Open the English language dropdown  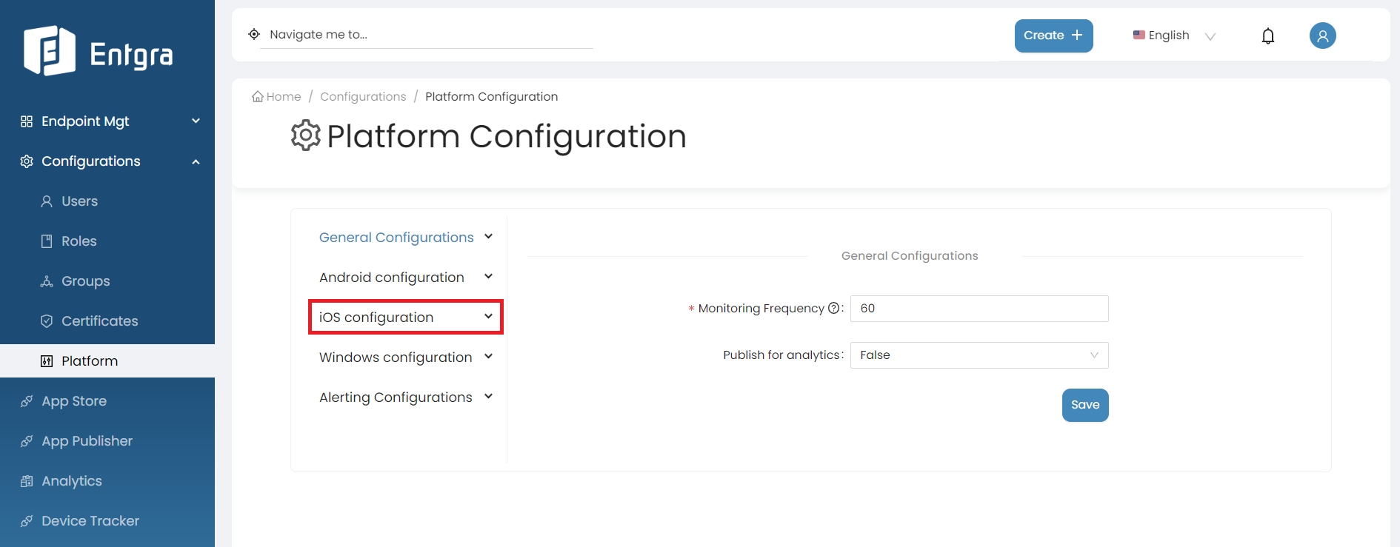(x=1175, y=36)
